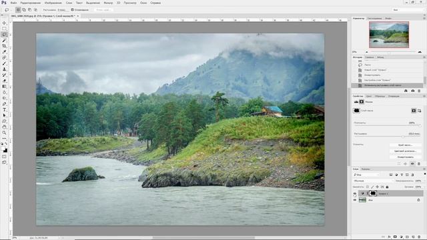Hide the Background layer
This screenshot has width=427, height=240.
tap(355, 200)
